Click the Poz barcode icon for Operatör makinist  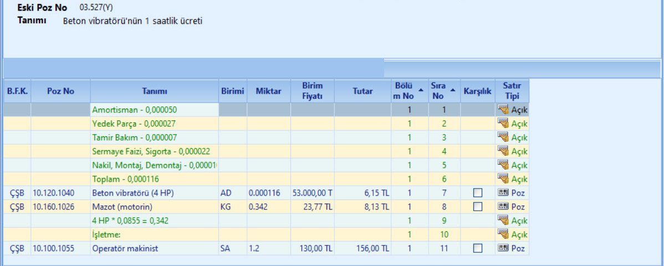[503, 248]
